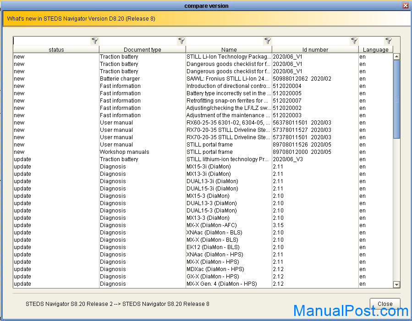412x321 pixels.
Task: Sort by the Document type column header
Action: [143, 49]
